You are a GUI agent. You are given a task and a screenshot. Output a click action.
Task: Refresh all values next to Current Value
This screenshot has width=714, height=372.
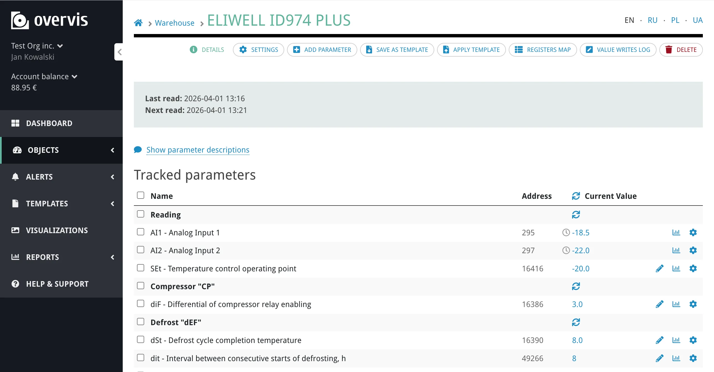point(576,196)
